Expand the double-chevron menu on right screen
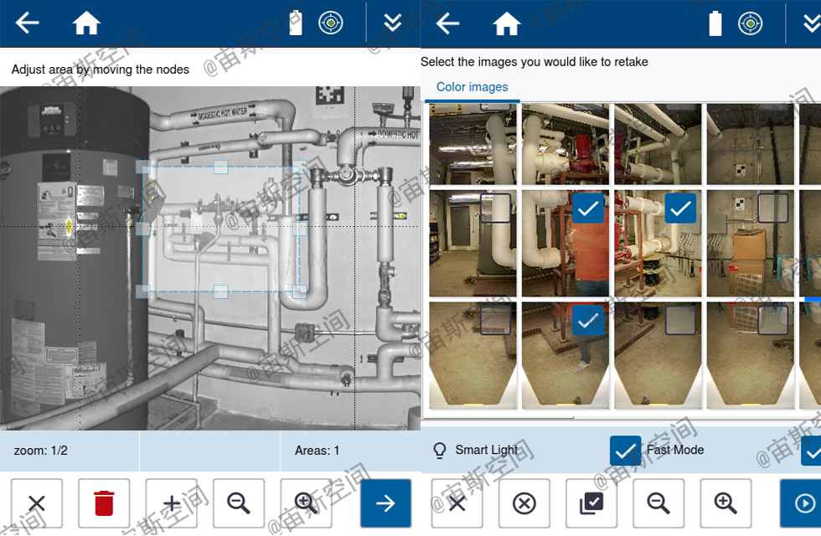Screen dimensions: 821x536 812,23
